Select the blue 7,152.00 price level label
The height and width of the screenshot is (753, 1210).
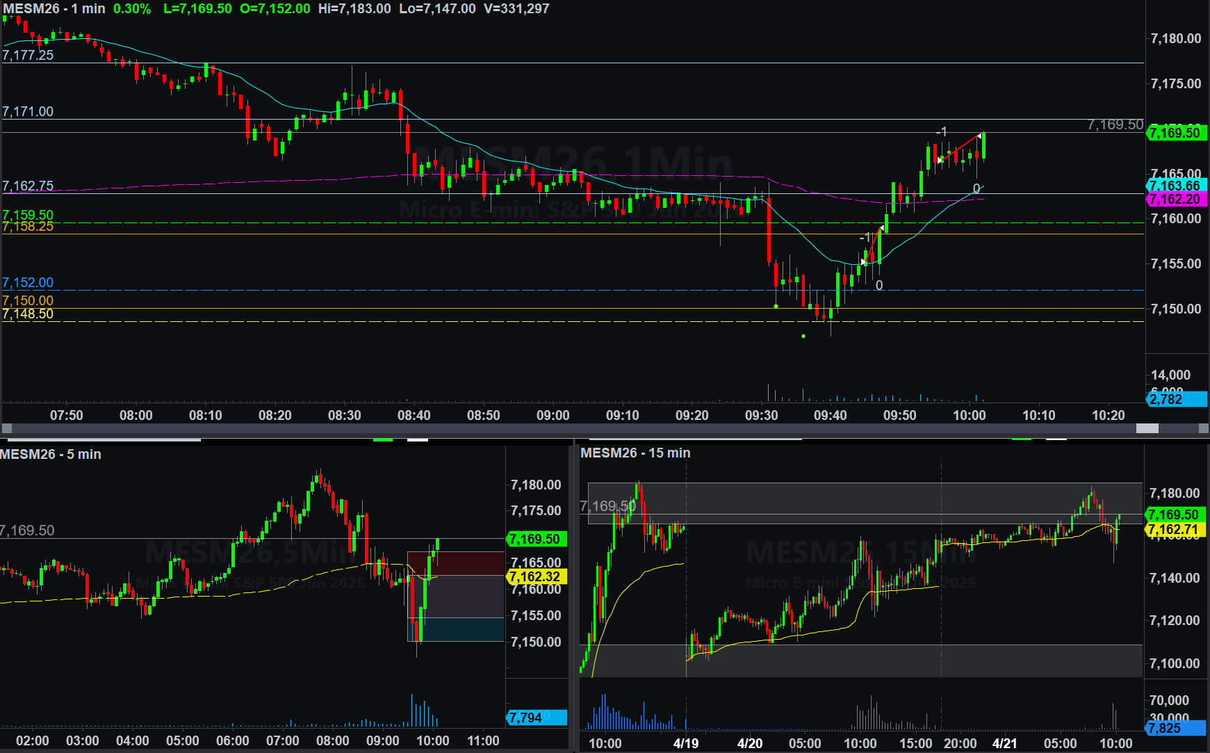point(28,283)
